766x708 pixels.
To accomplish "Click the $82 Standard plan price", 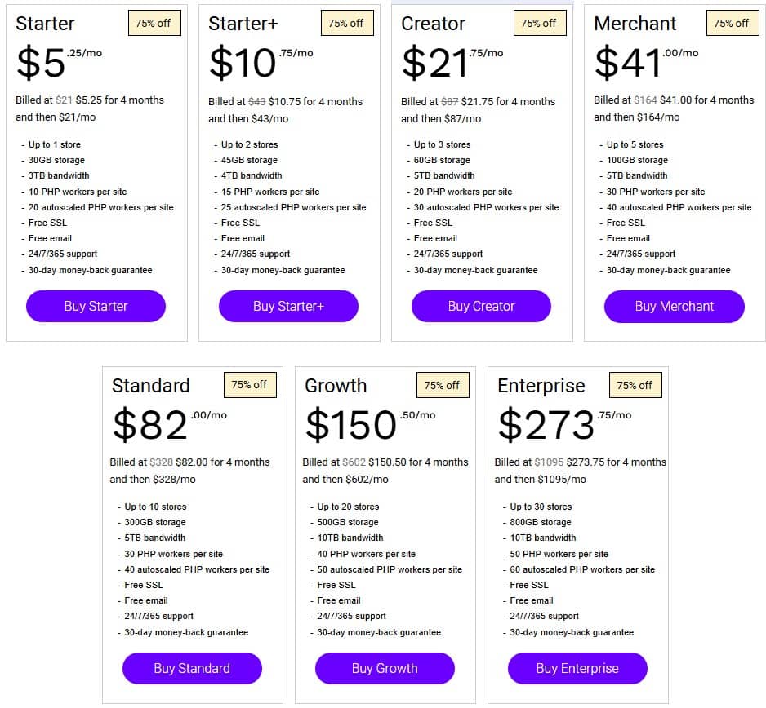I will pyautogui.click(x=150, y=425).
